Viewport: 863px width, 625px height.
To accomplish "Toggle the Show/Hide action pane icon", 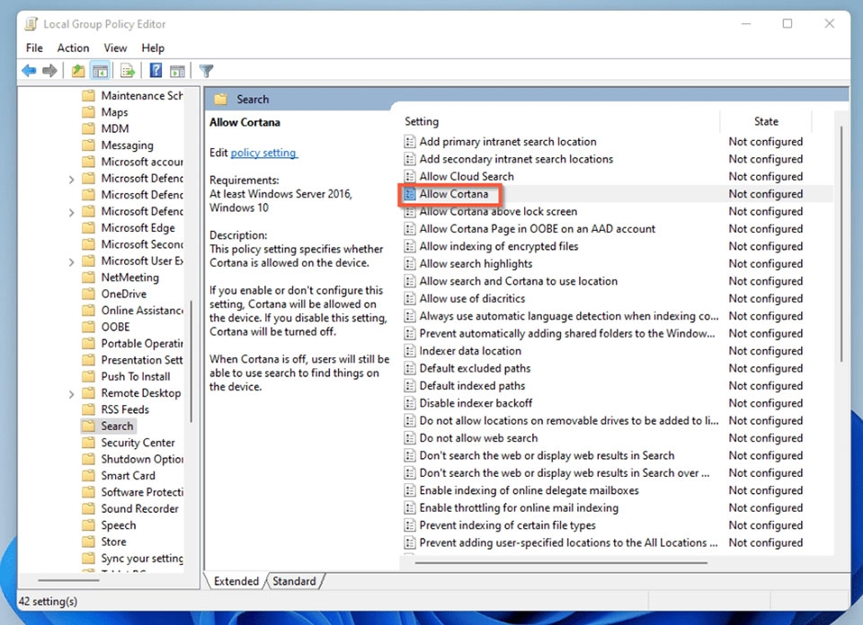I will click(177, 70).
